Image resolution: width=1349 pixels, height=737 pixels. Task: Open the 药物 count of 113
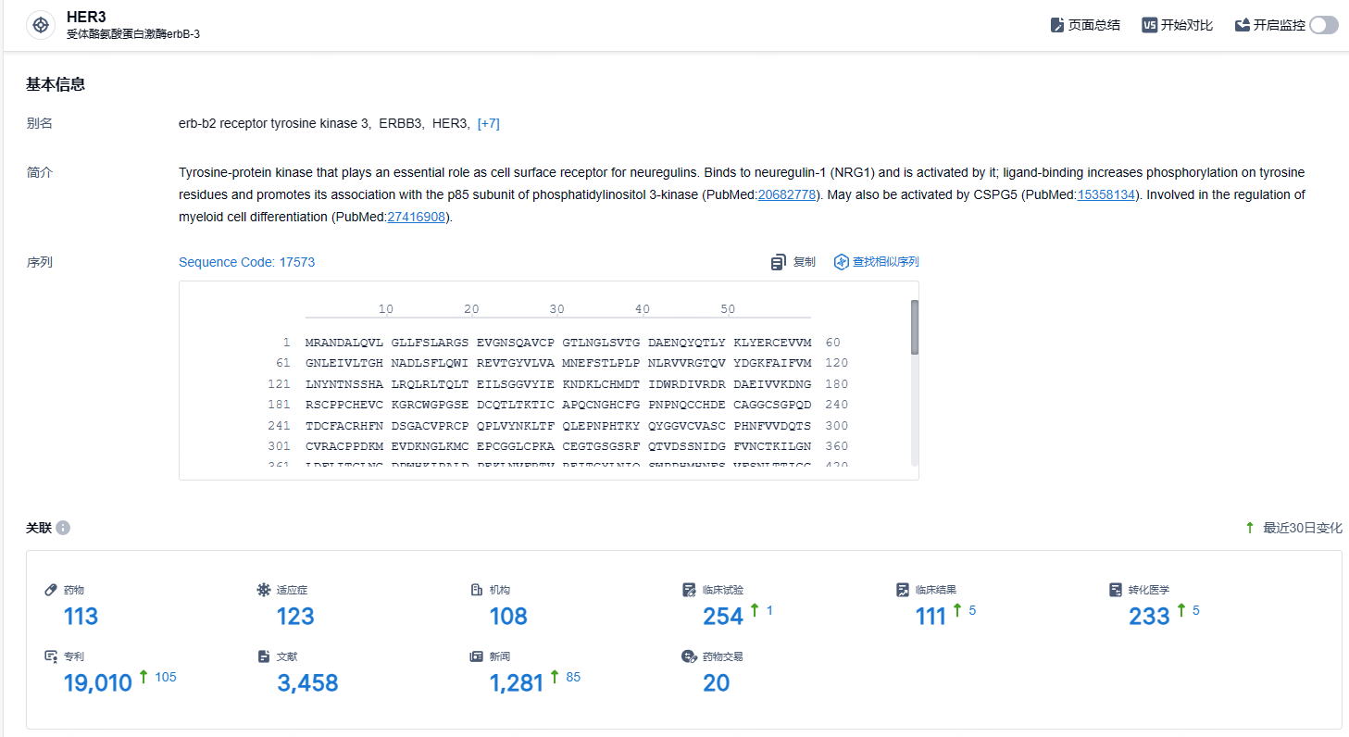click(x=81, y=616)
